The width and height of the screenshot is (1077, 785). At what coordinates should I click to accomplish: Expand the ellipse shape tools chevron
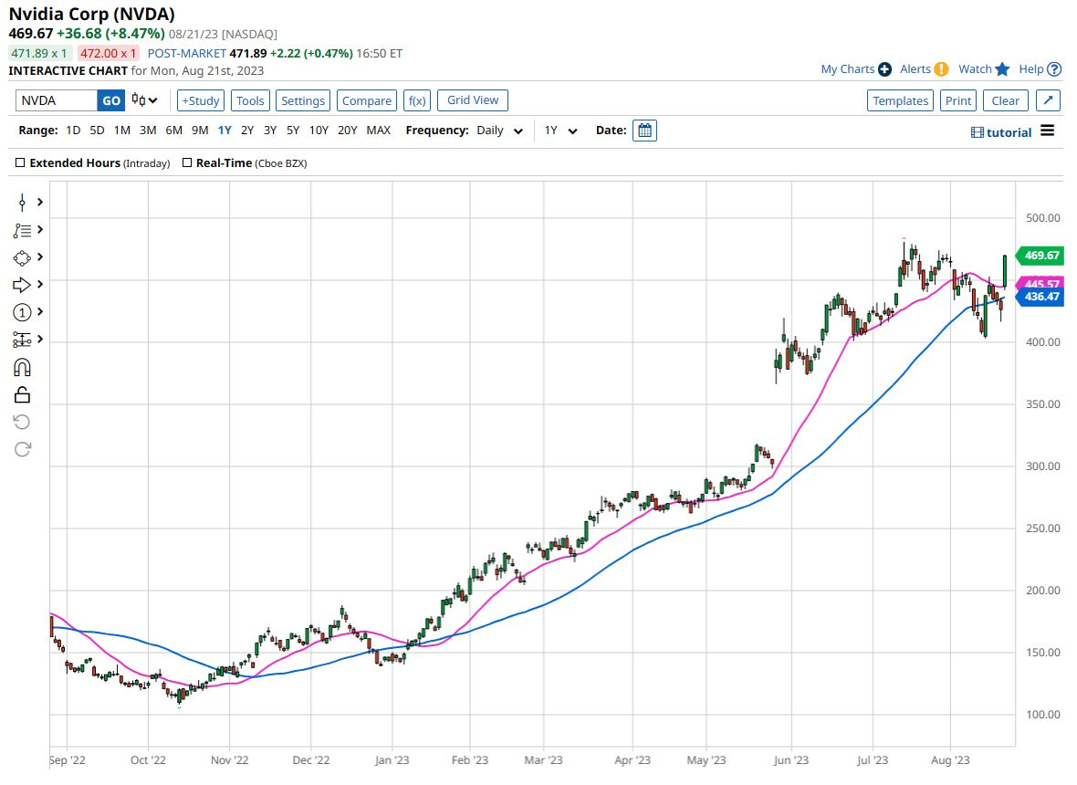click(x=40, y=257)
